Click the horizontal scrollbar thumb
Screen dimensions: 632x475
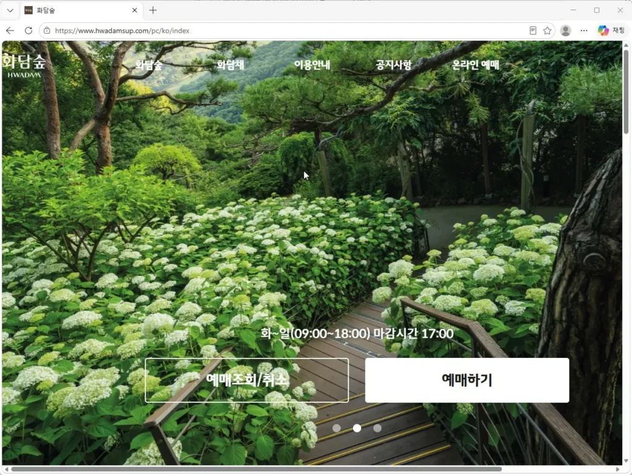coord(256,469)
